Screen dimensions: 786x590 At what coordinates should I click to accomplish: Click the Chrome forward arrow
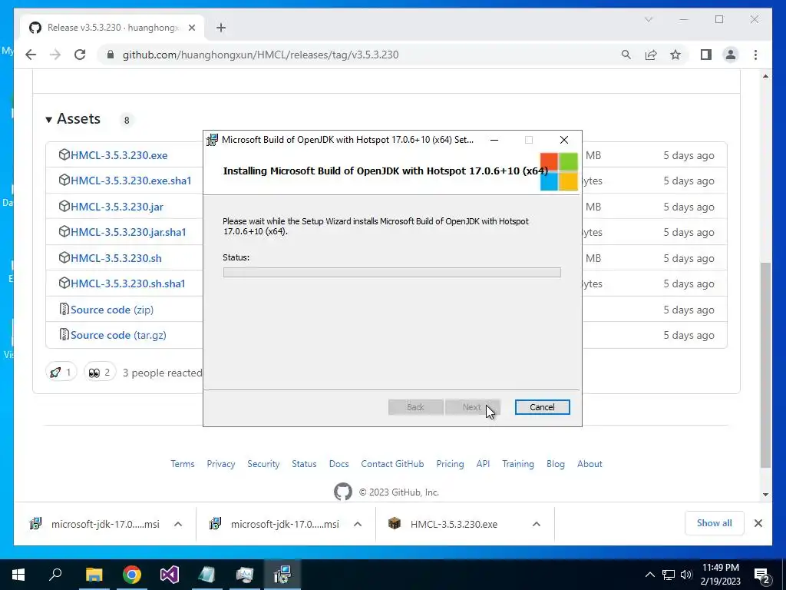55,55
